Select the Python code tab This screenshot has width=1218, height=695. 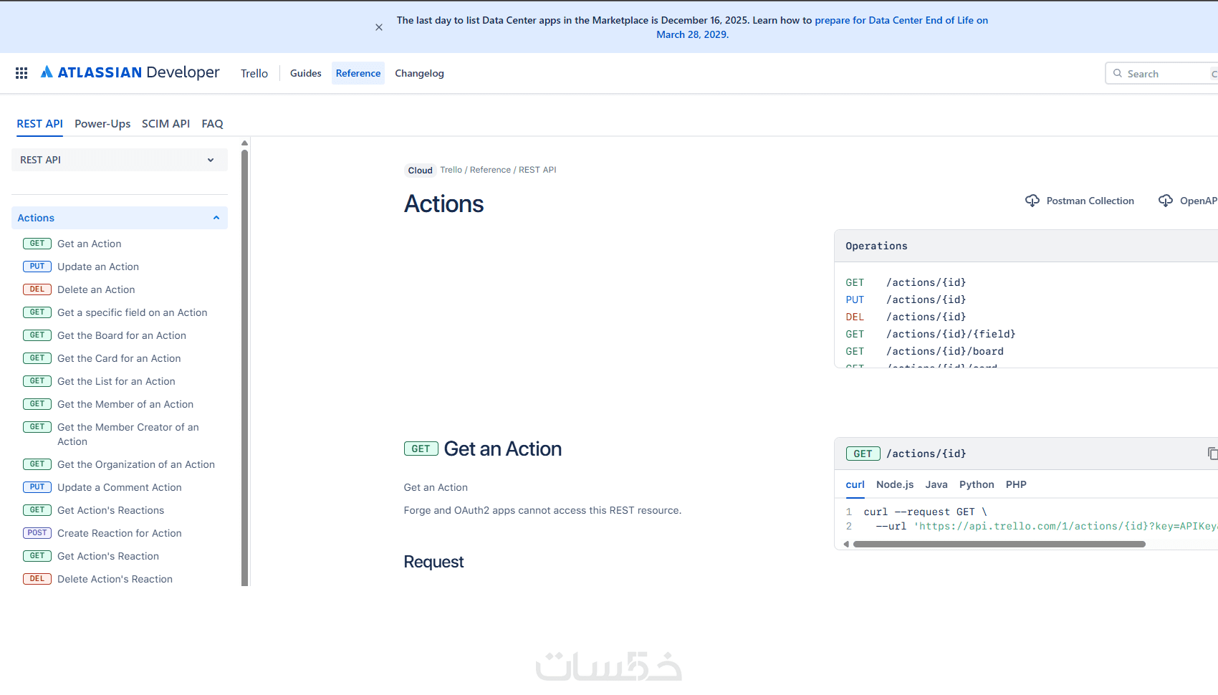click(977, 484)
